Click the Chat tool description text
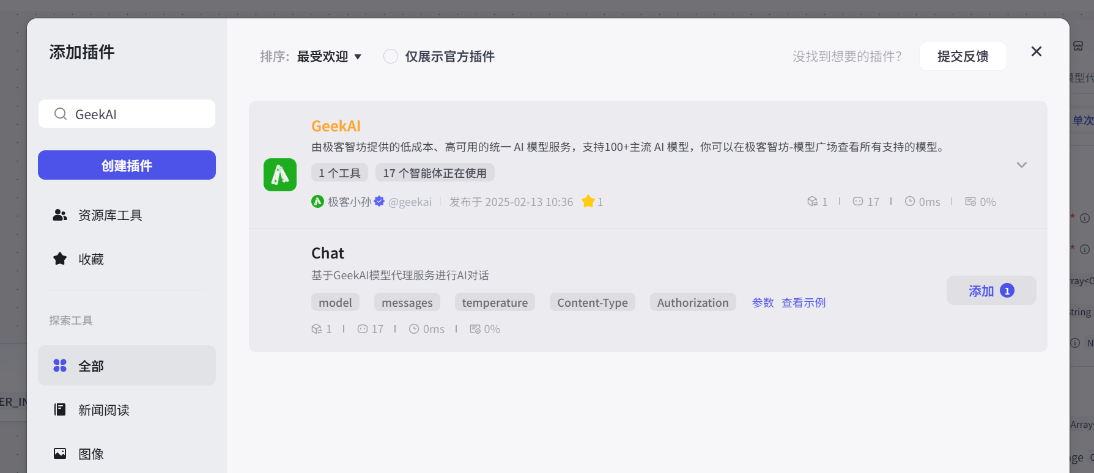 coord(400,275)
